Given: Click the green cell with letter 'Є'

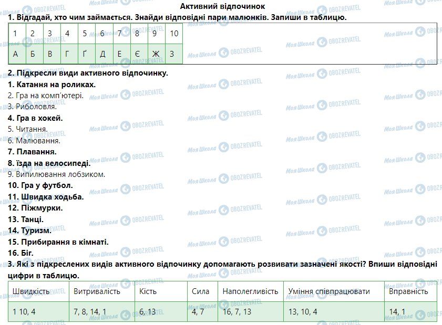Looking at the screenshot, I should pyautogui.click(x=138, y=54).
